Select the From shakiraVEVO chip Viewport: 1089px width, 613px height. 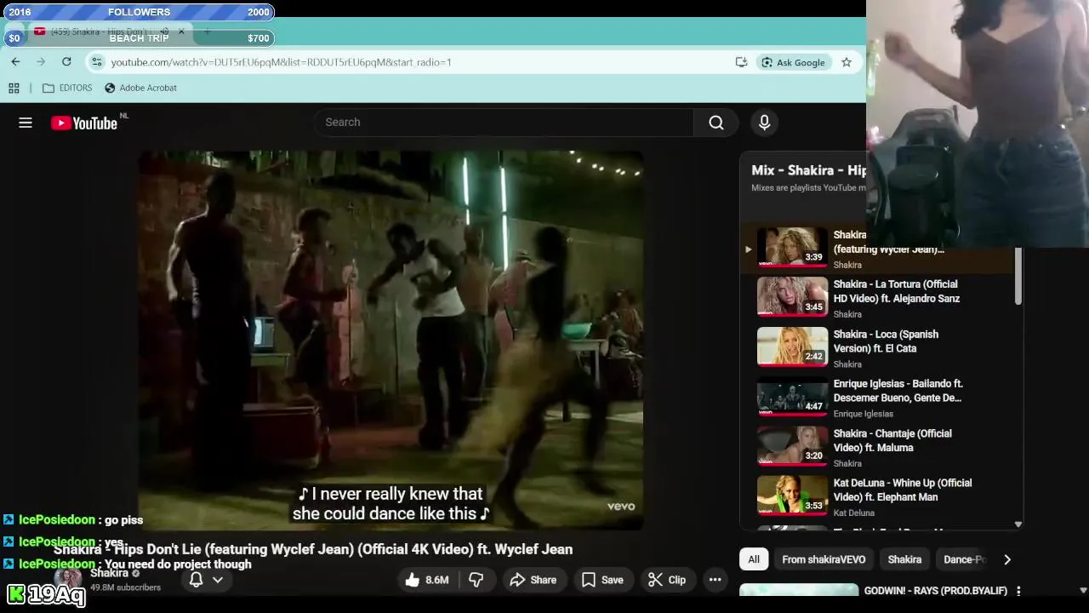824,559
